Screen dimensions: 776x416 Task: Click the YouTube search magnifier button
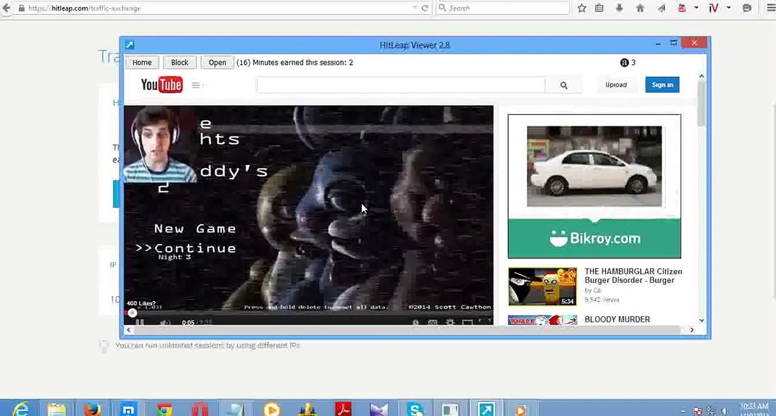coord(564,86)
